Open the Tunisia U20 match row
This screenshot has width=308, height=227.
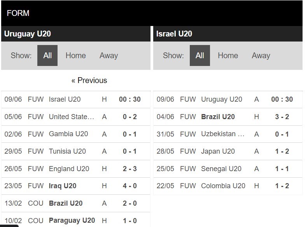76,151
